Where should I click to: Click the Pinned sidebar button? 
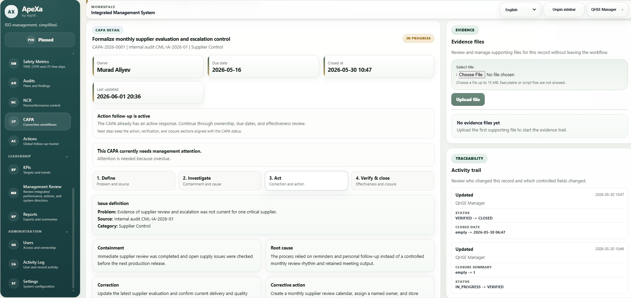coord(40,40)
